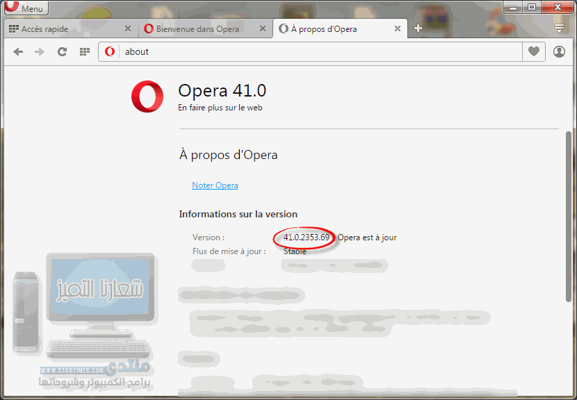Open the tab menu icon at right of tab bar
The width and height of the screenshot is (577, 400).
(x=559, y=28)
